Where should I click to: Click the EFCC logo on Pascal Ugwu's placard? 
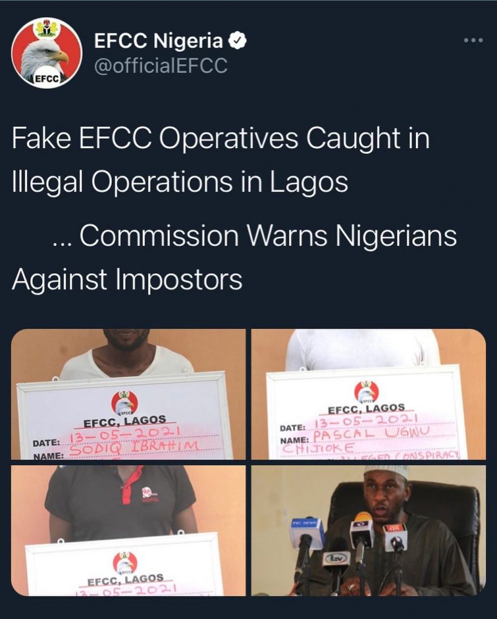tap(366, 392)
